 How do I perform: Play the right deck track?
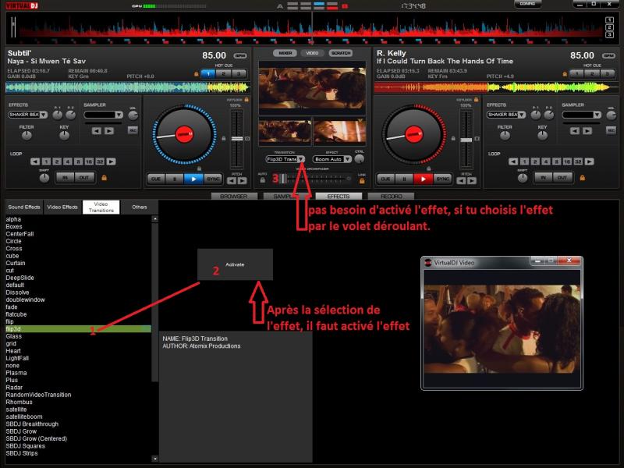(423, 179)
